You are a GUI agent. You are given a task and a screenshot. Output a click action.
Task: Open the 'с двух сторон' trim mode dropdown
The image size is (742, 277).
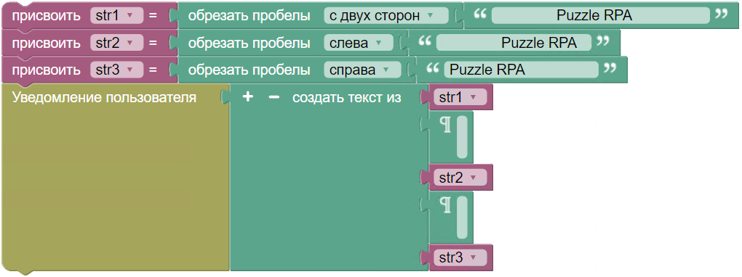(x=386, y=15)
